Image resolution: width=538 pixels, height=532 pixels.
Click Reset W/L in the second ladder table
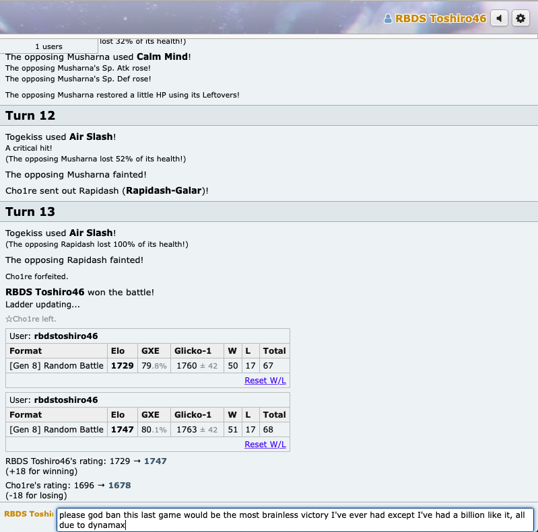265,445
